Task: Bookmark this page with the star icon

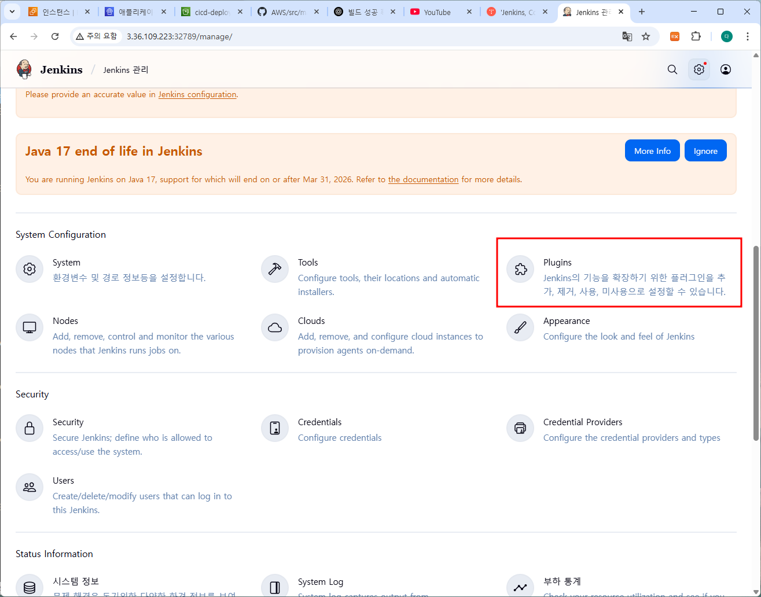Action: (646, 36)
